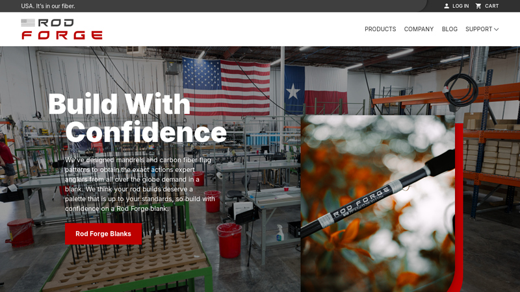This screenshot has width=520, height=292.
Task: Open the Company page
Action: [419, 29]
